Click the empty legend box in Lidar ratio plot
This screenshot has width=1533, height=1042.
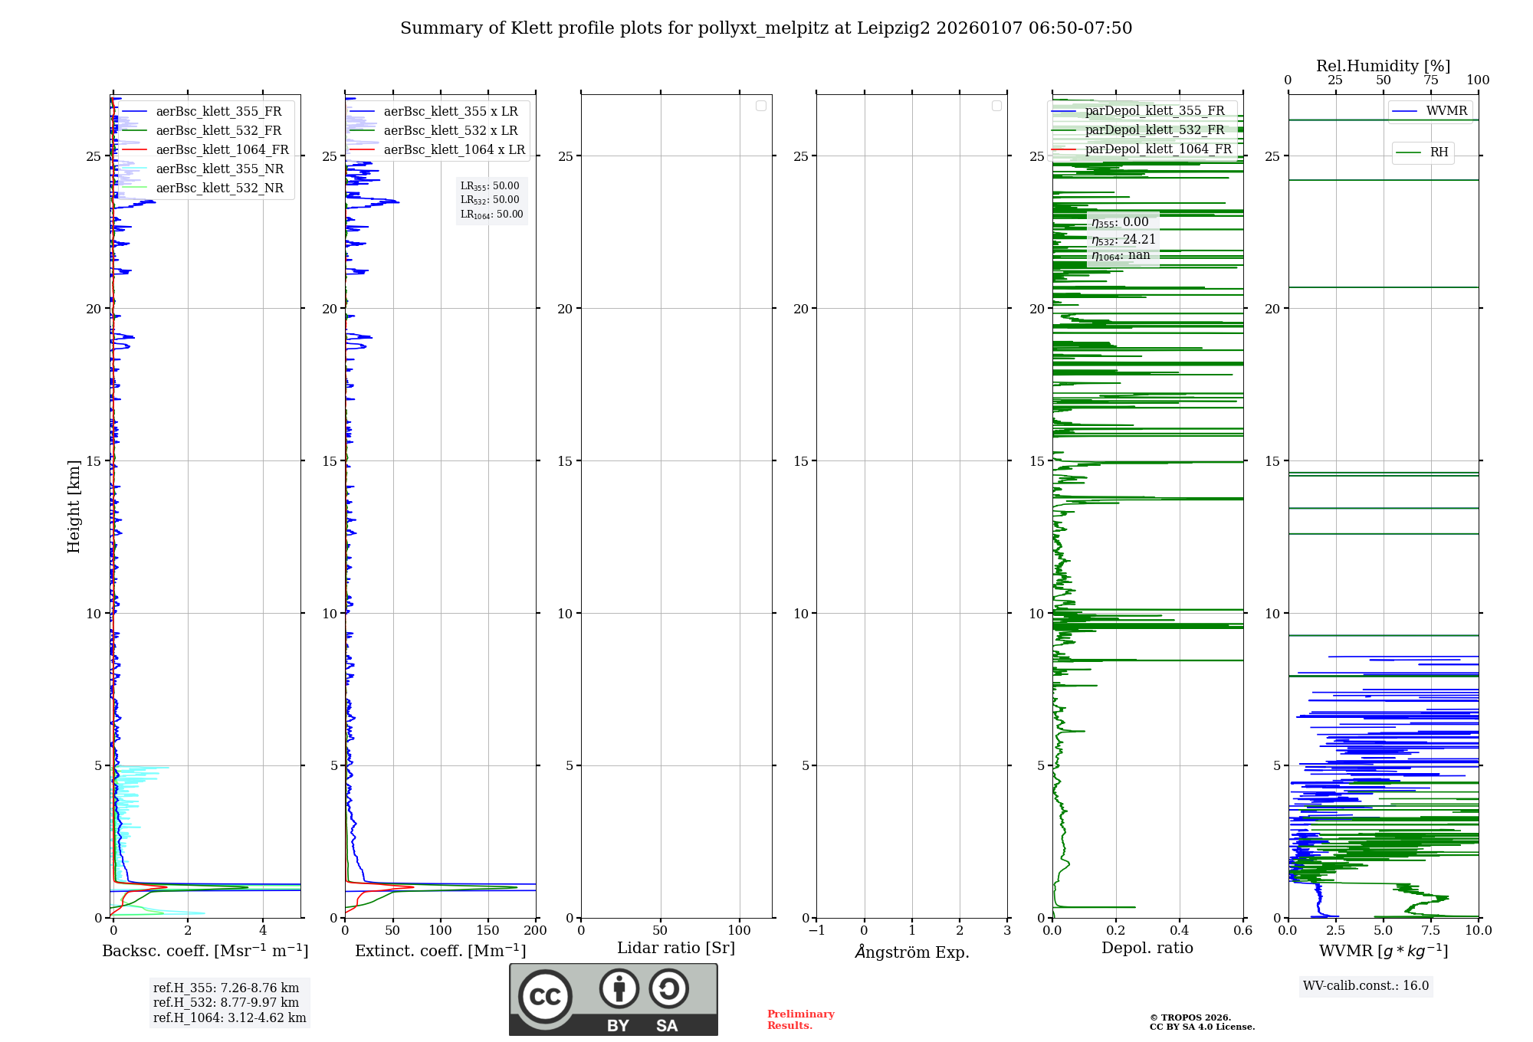[x=760, y=106]
